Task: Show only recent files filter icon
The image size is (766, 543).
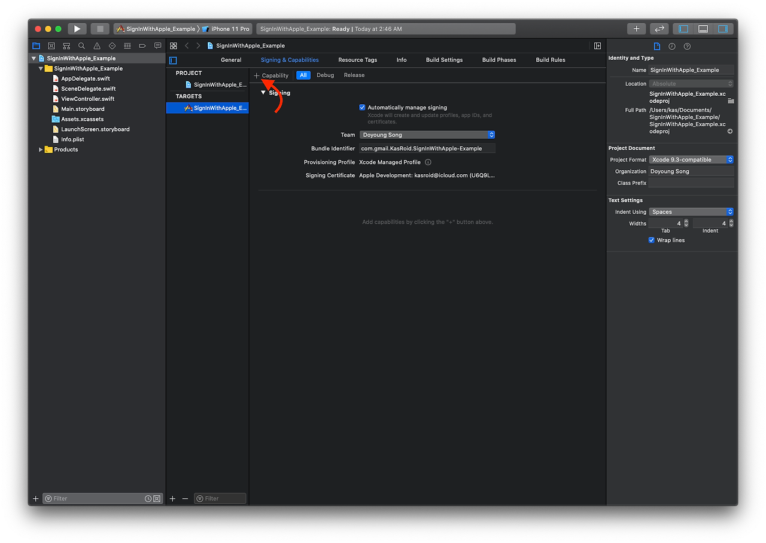Action: point(148,499)
